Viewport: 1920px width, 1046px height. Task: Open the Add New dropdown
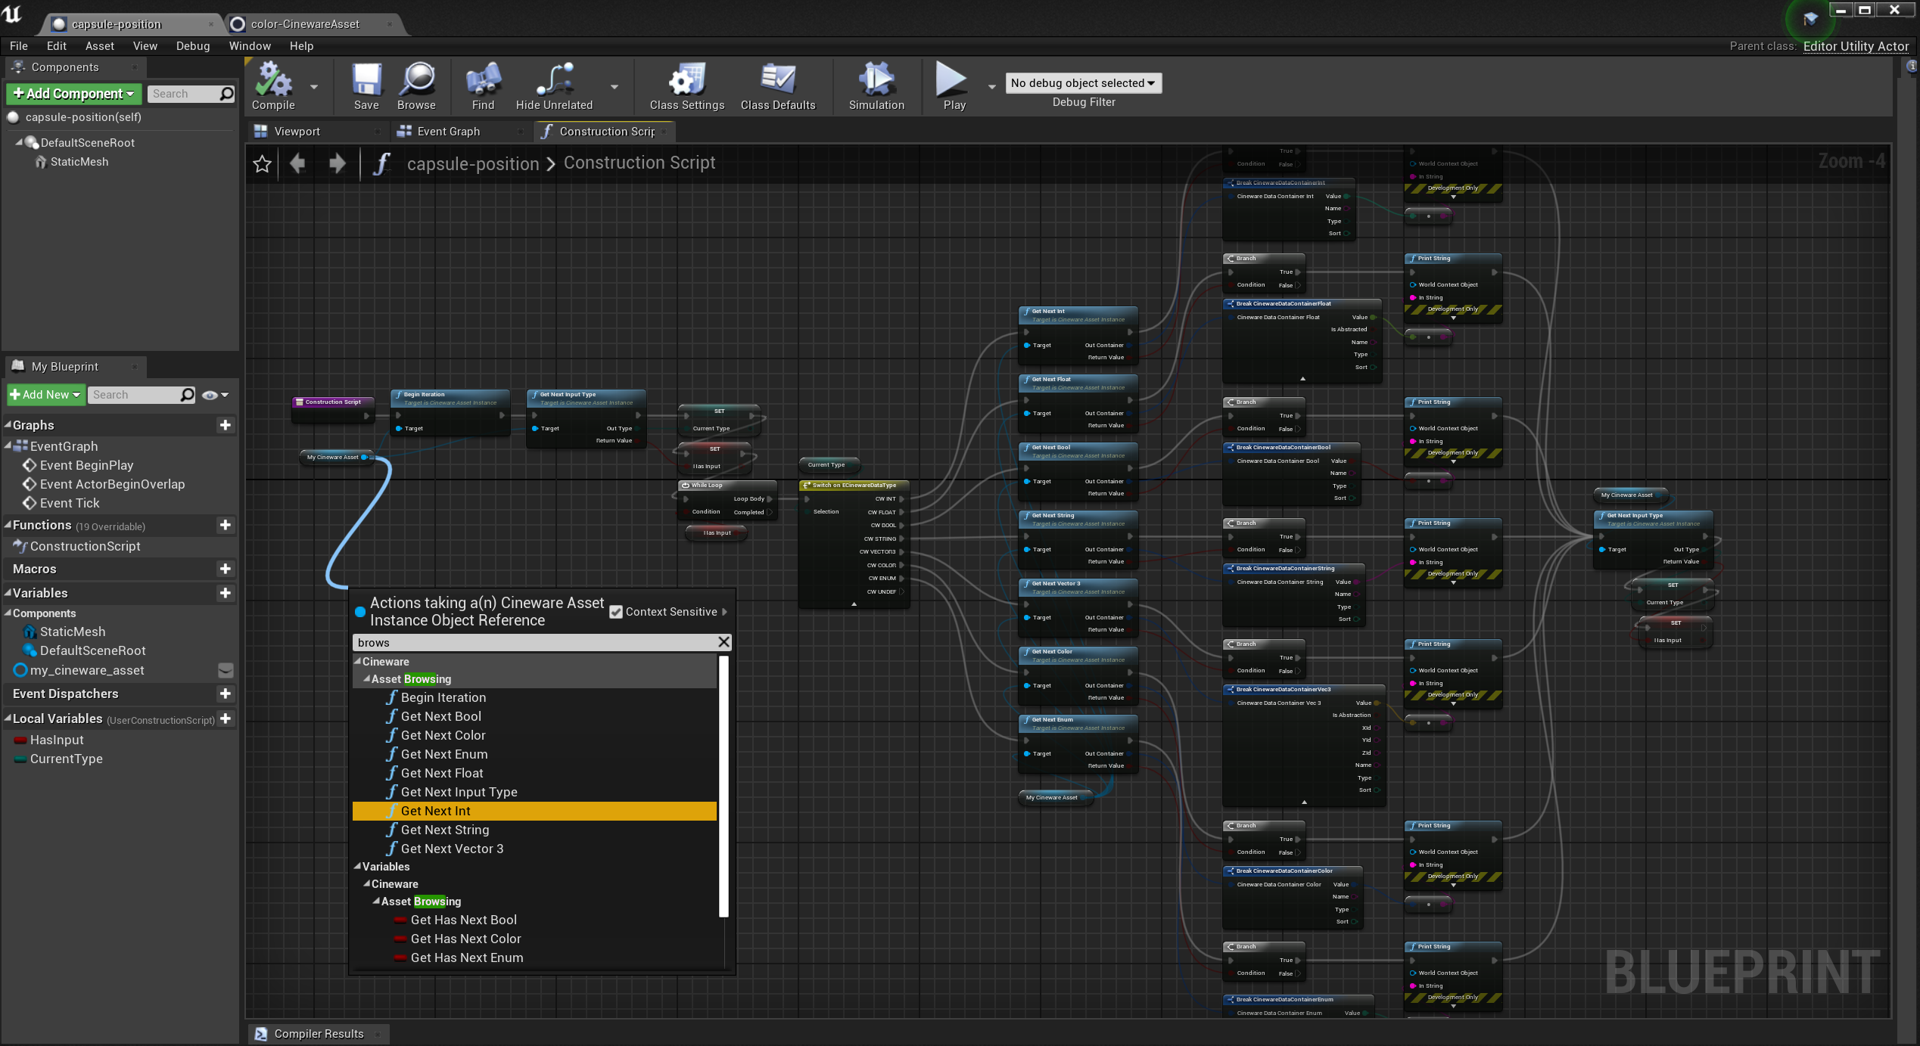tap(45, 395)
